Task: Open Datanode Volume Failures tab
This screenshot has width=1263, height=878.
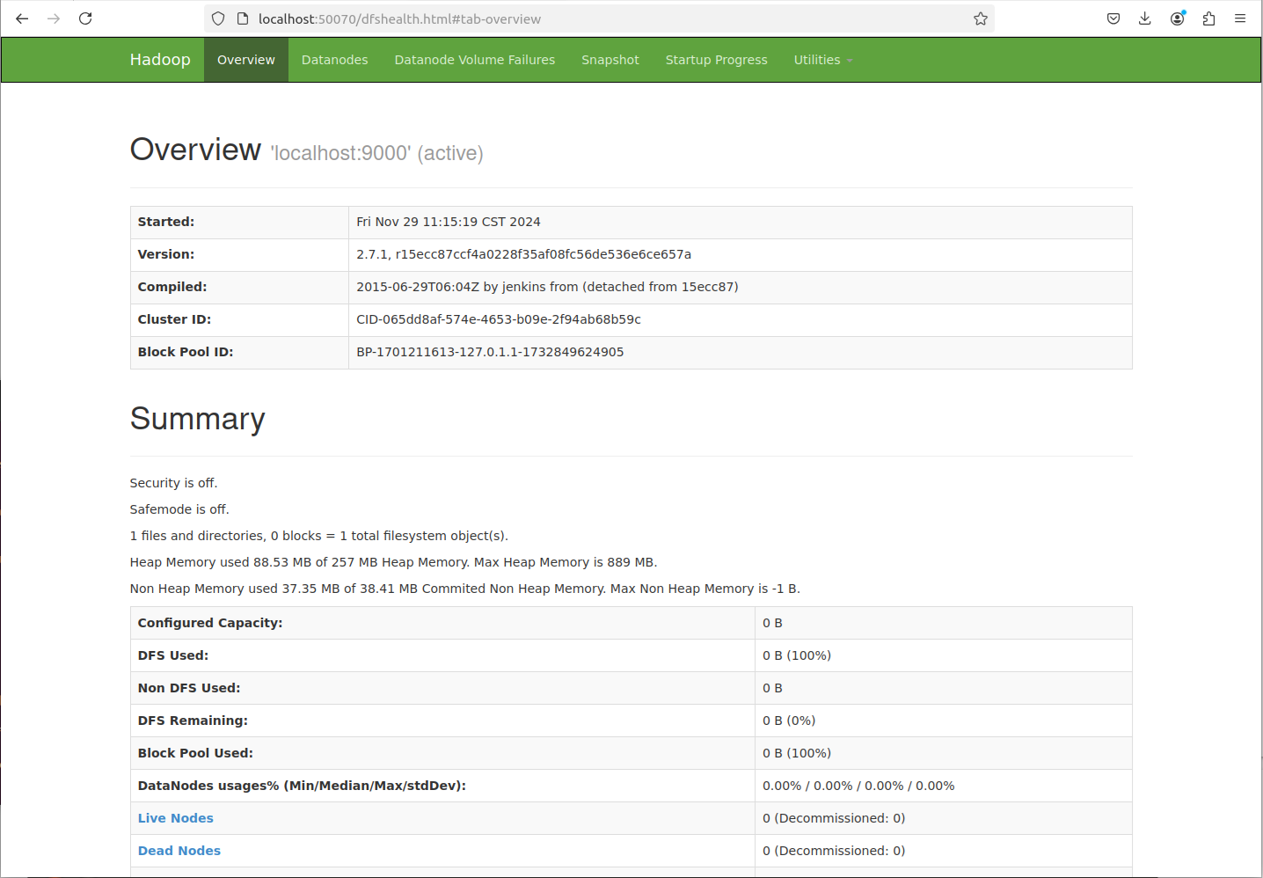Action: point(475,60)
